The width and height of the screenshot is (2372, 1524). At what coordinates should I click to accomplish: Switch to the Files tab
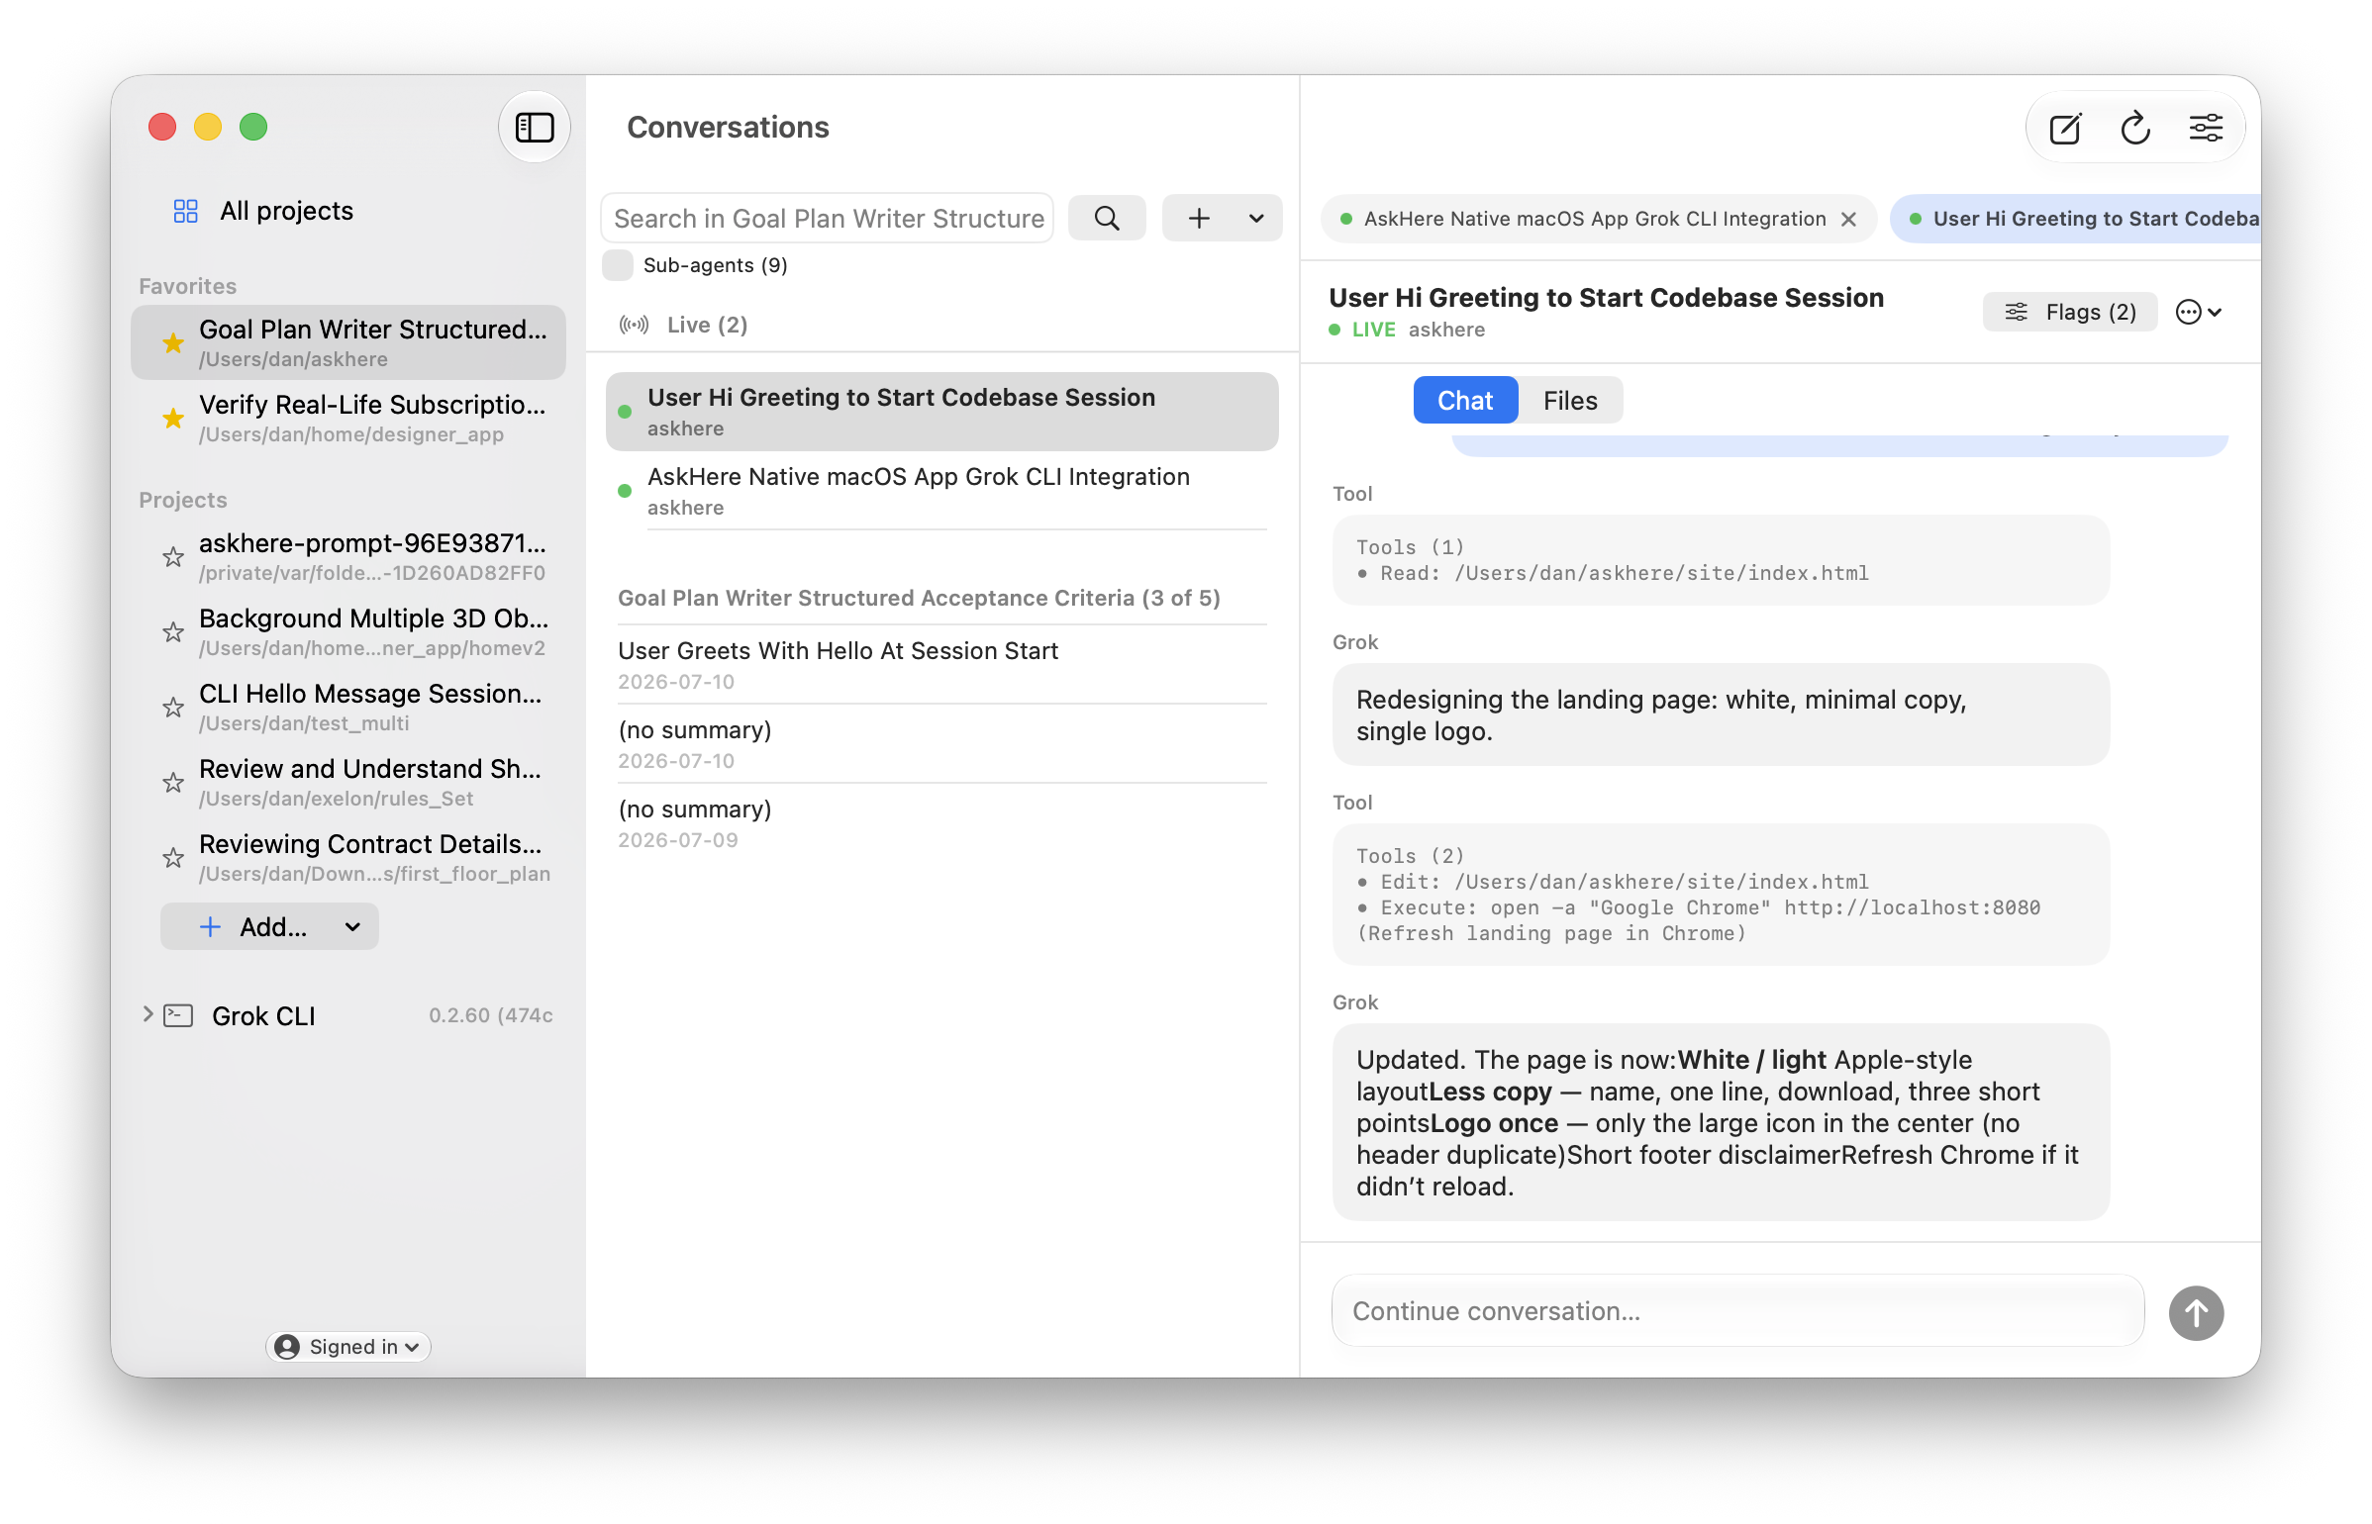coord(1569,400)
